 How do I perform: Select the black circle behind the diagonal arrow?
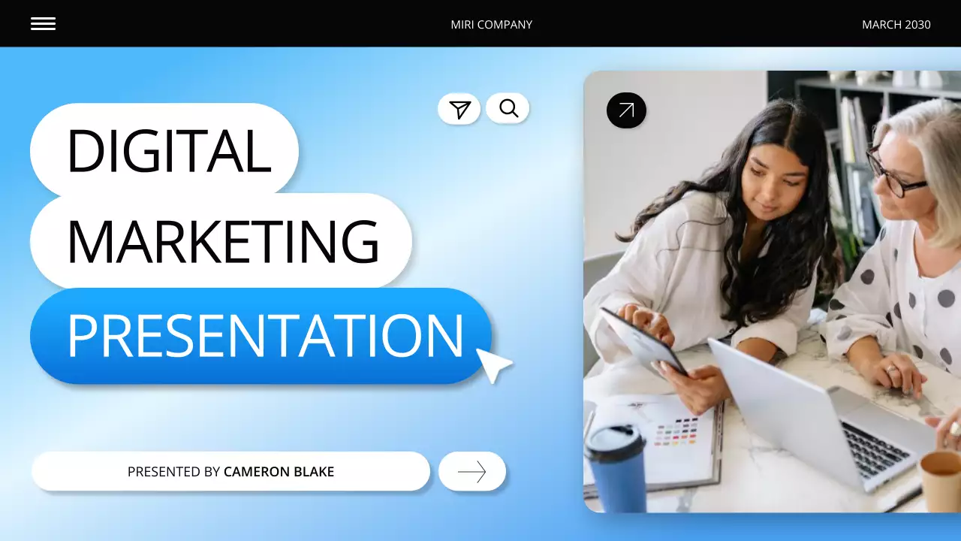click(625, 110)
